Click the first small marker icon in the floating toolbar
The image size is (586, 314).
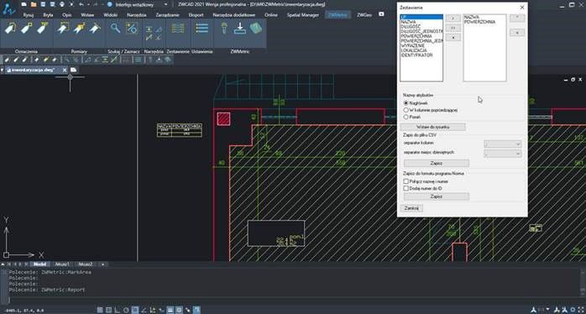(8, 60)
